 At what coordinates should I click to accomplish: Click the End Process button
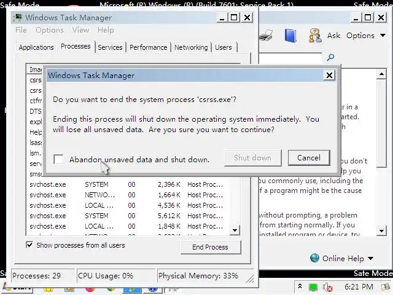(x=210, y=247)
